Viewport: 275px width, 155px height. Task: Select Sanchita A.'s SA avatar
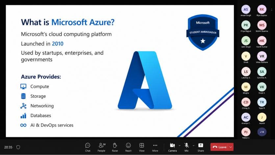tap(262, 72)
